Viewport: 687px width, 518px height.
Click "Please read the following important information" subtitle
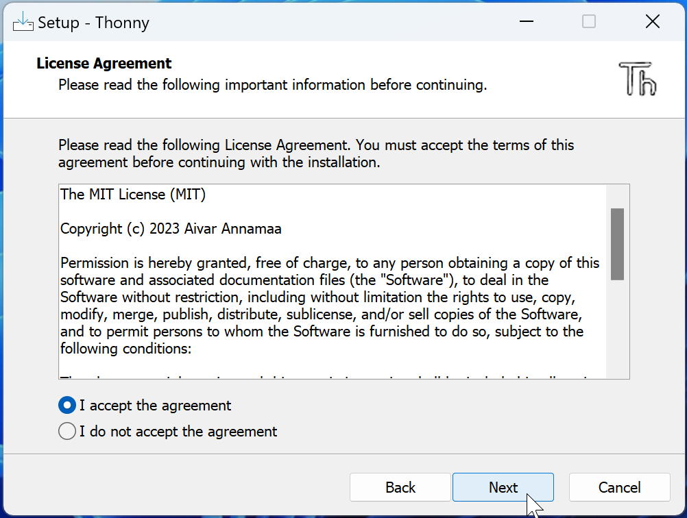(x=272, y=85)
